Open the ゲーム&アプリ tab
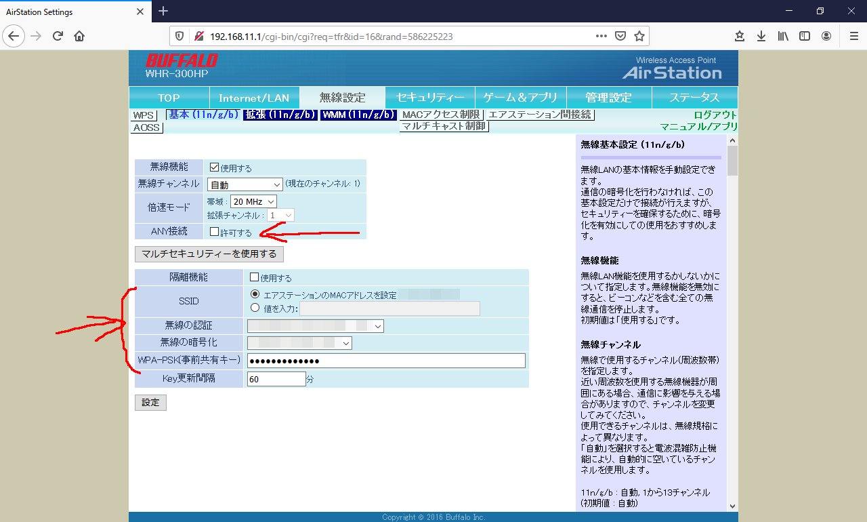Viewport: 867px width, 522px height. (521, 98)
